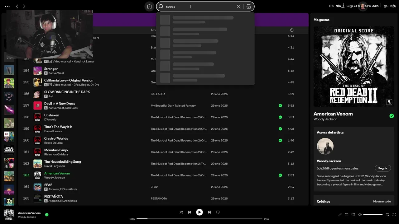Click Mostrar todo in Créditos
Image resolution: width=399 pixels, height=224 pixels.
(x=382, y=202)
